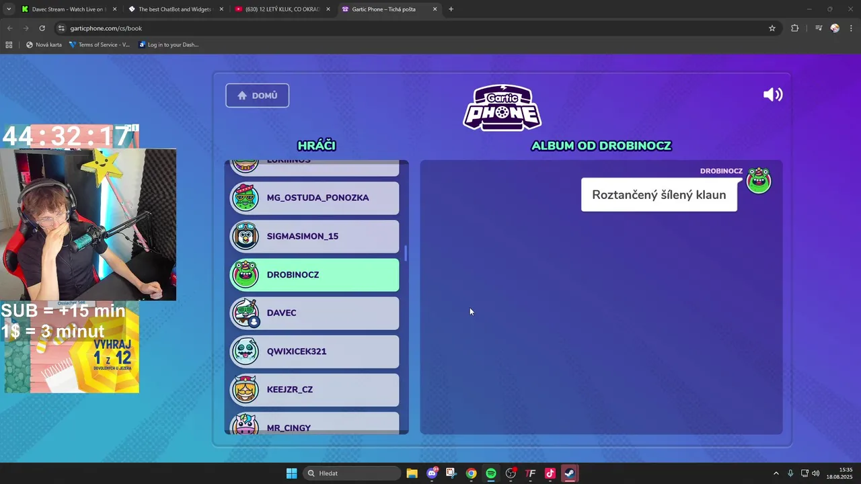Open the TF app on the taskbar
861x484 pixels.
(530, 473)
